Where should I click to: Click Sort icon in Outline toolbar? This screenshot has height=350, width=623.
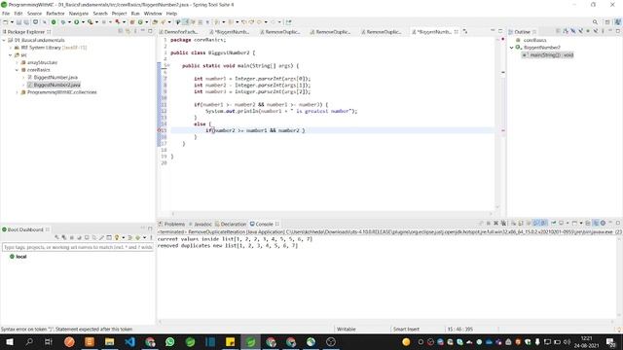(x=566, y=31)
